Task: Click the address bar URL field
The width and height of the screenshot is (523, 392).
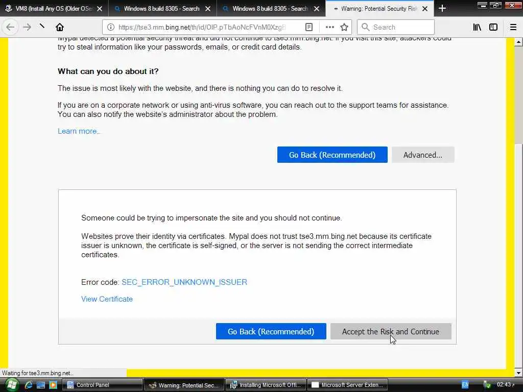Action: click(202, 27)
